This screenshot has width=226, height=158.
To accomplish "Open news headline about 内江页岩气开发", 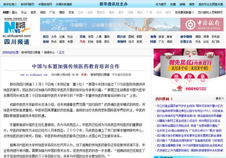I will [x=190, y=106].
